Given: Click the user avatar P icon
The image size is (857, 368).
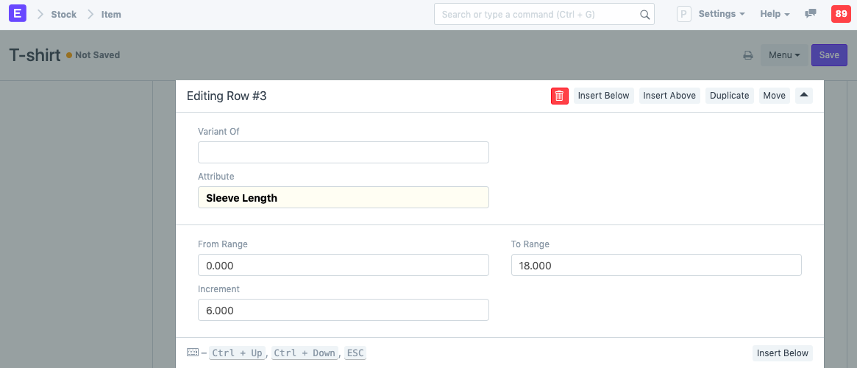Looking at the screenshot, I should point(683,14).
